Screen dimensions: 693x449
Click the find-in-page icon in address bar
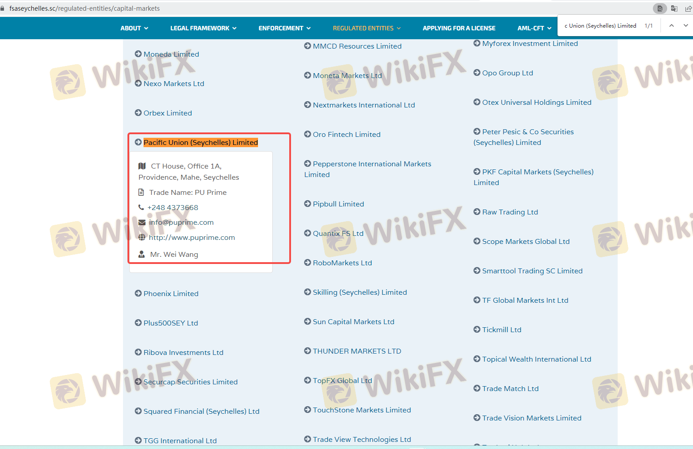click(x=660, y=8)
